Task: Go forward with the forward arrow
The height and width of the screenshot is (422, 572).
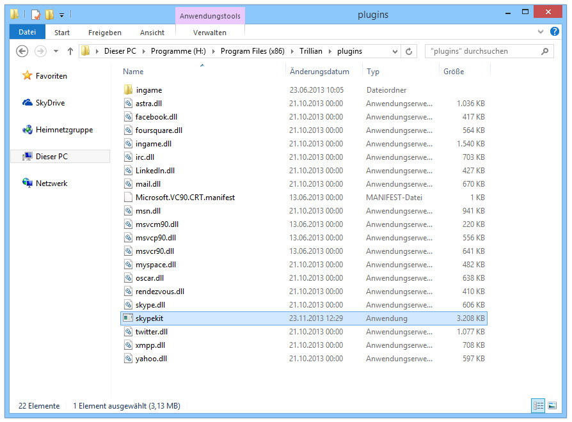Action: [x=40, y=51]
